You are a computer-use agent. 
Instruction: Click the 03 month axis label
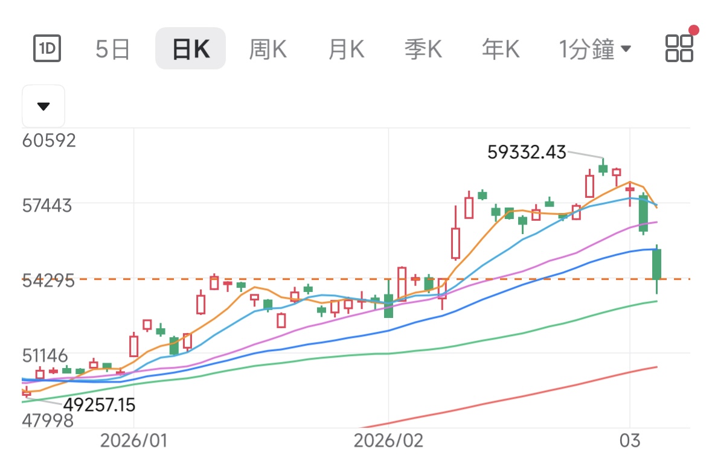(x=630, y=440)
